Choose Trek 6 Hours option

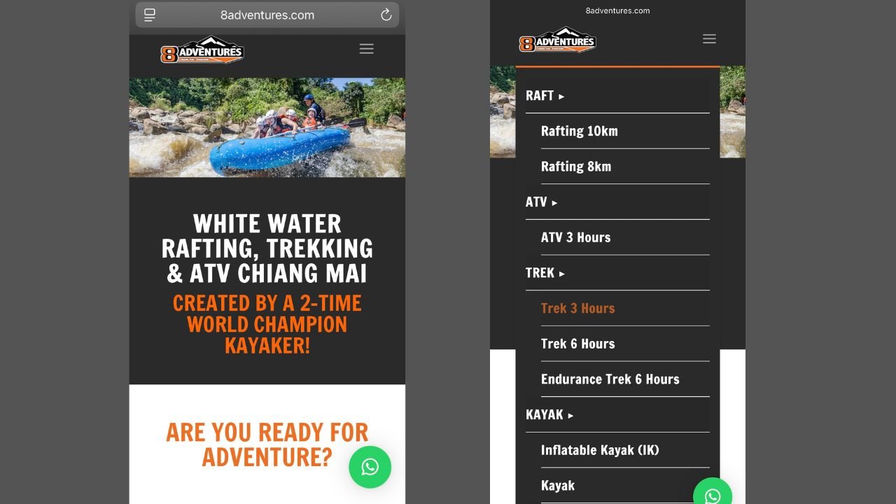(x=577, y=344)
